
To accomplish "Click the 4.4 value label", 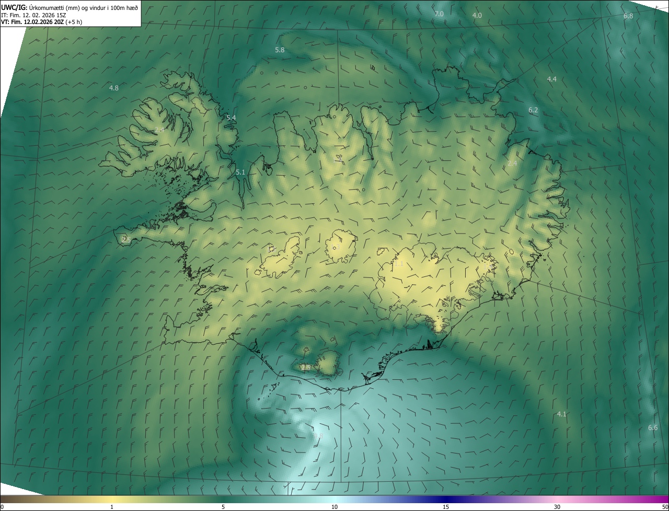I will coord(552,79).
